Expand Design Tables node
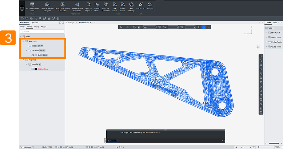The width and height of the screenshot is (283, 149). point(266,42)
